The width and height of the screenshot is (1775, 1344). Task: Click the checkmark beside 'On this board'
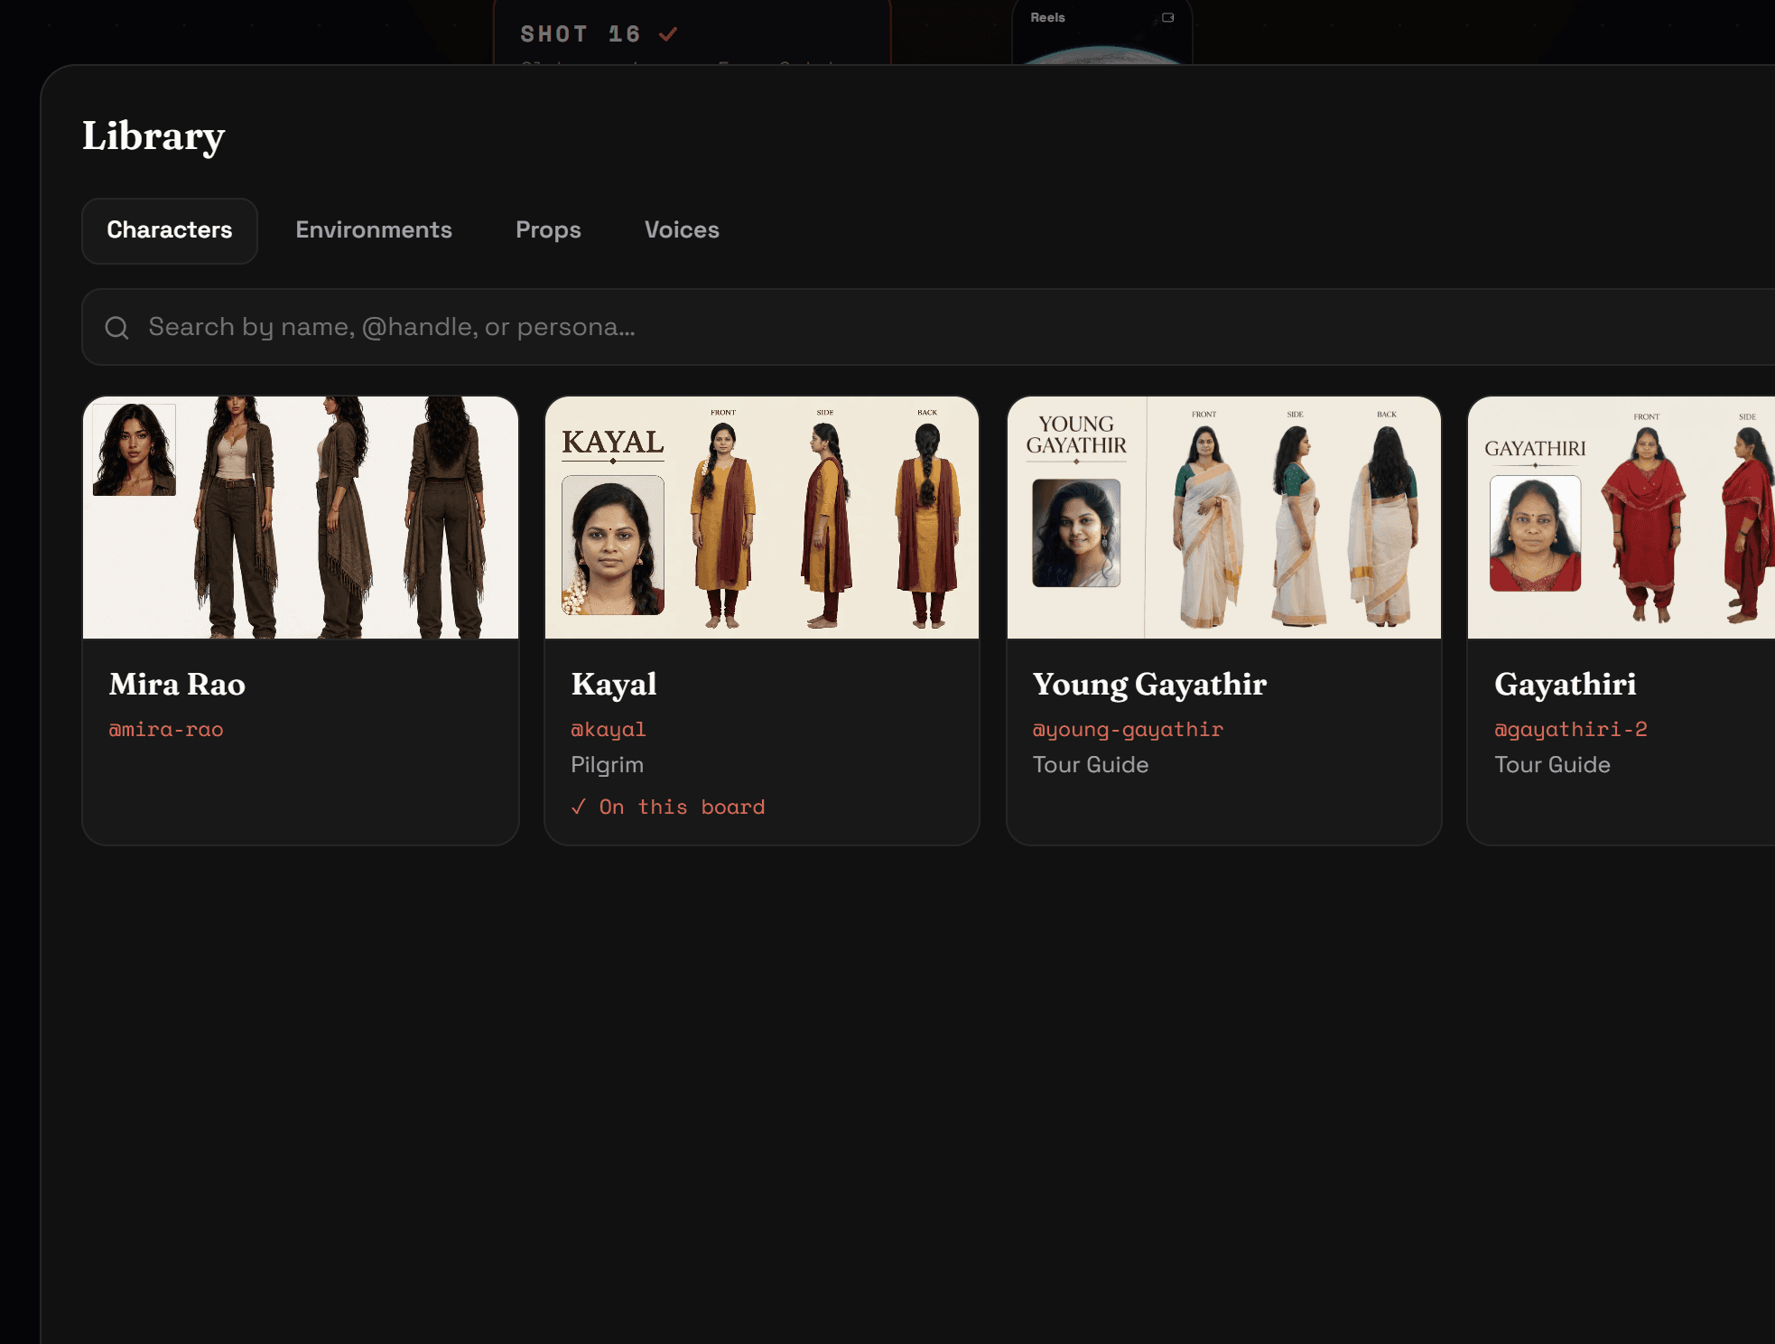(579, 807)
